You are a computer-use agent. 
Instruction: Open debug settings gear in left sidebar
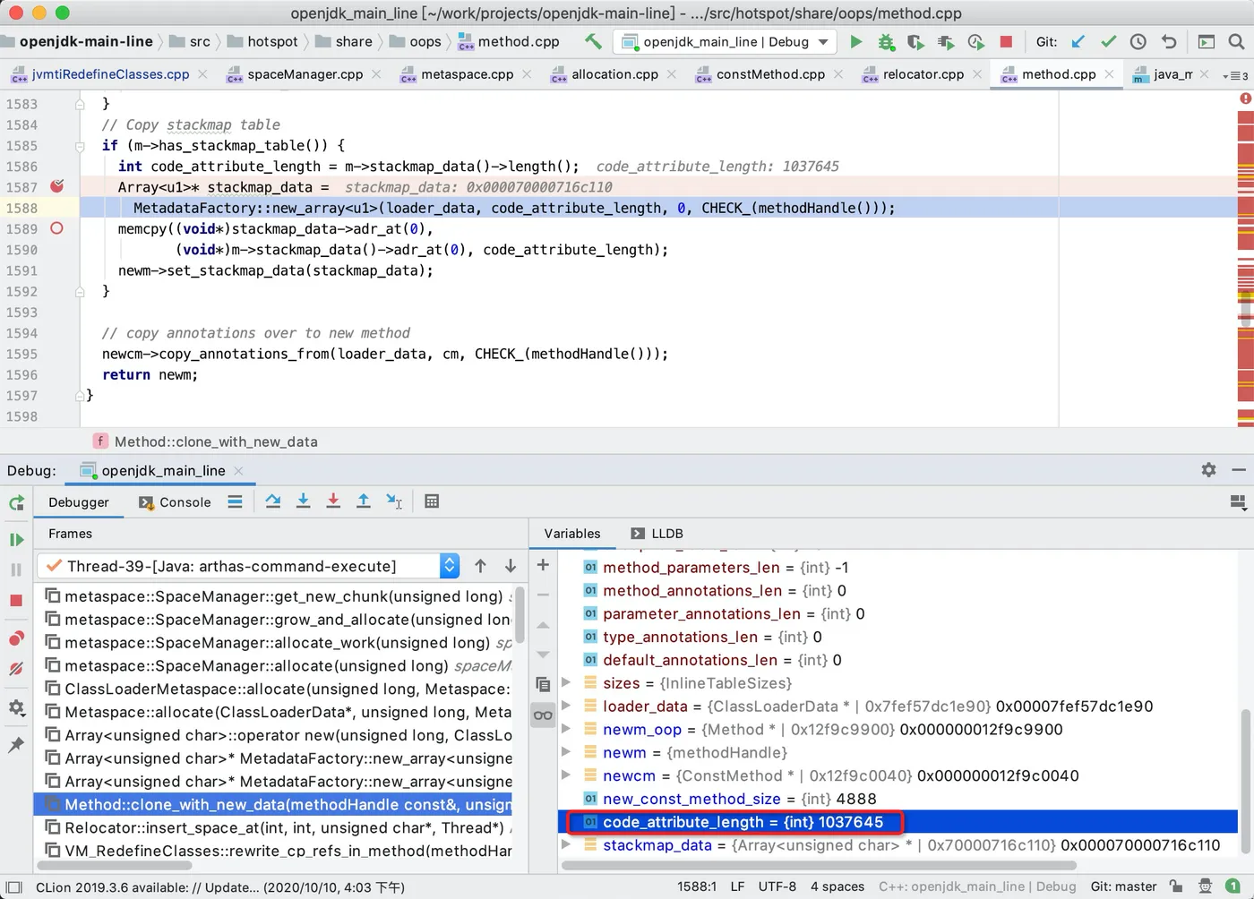(x=16, y=707)
